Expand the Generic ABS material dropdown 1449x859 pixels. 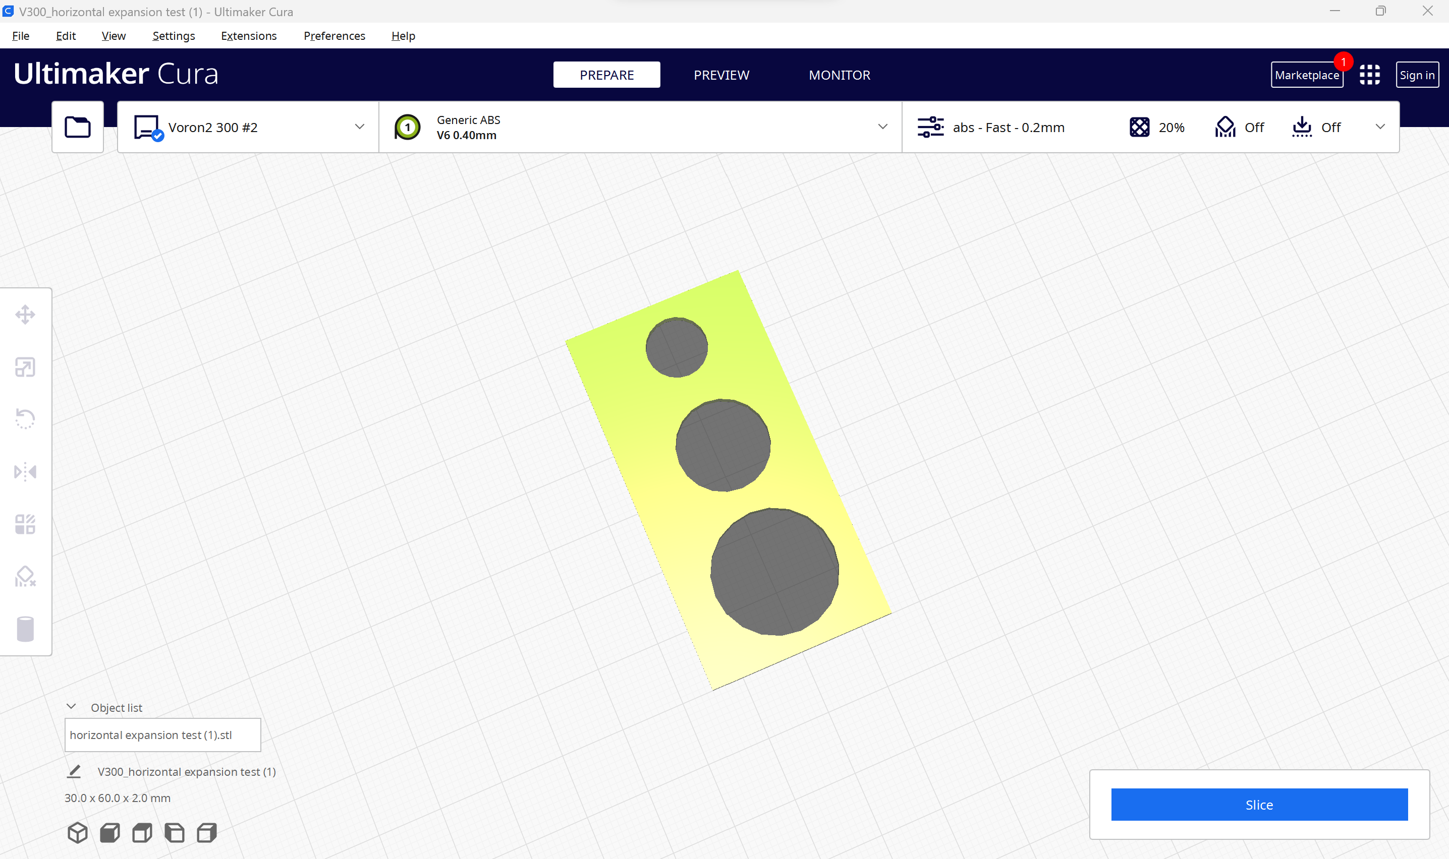[882, 127]
